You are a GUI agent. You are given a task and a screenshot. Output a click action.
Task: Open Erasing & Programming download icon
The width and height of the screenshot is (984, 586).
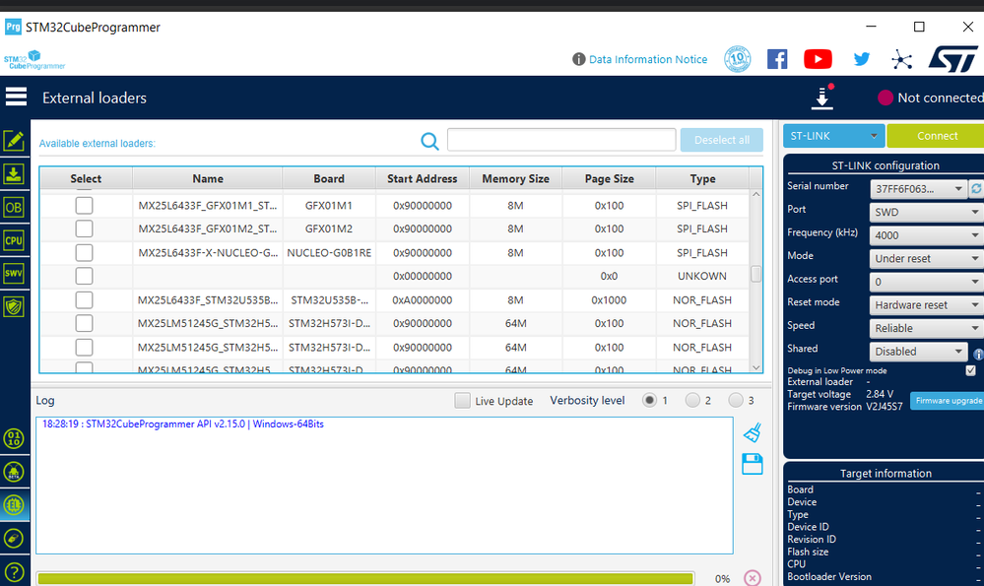[14, 173]
